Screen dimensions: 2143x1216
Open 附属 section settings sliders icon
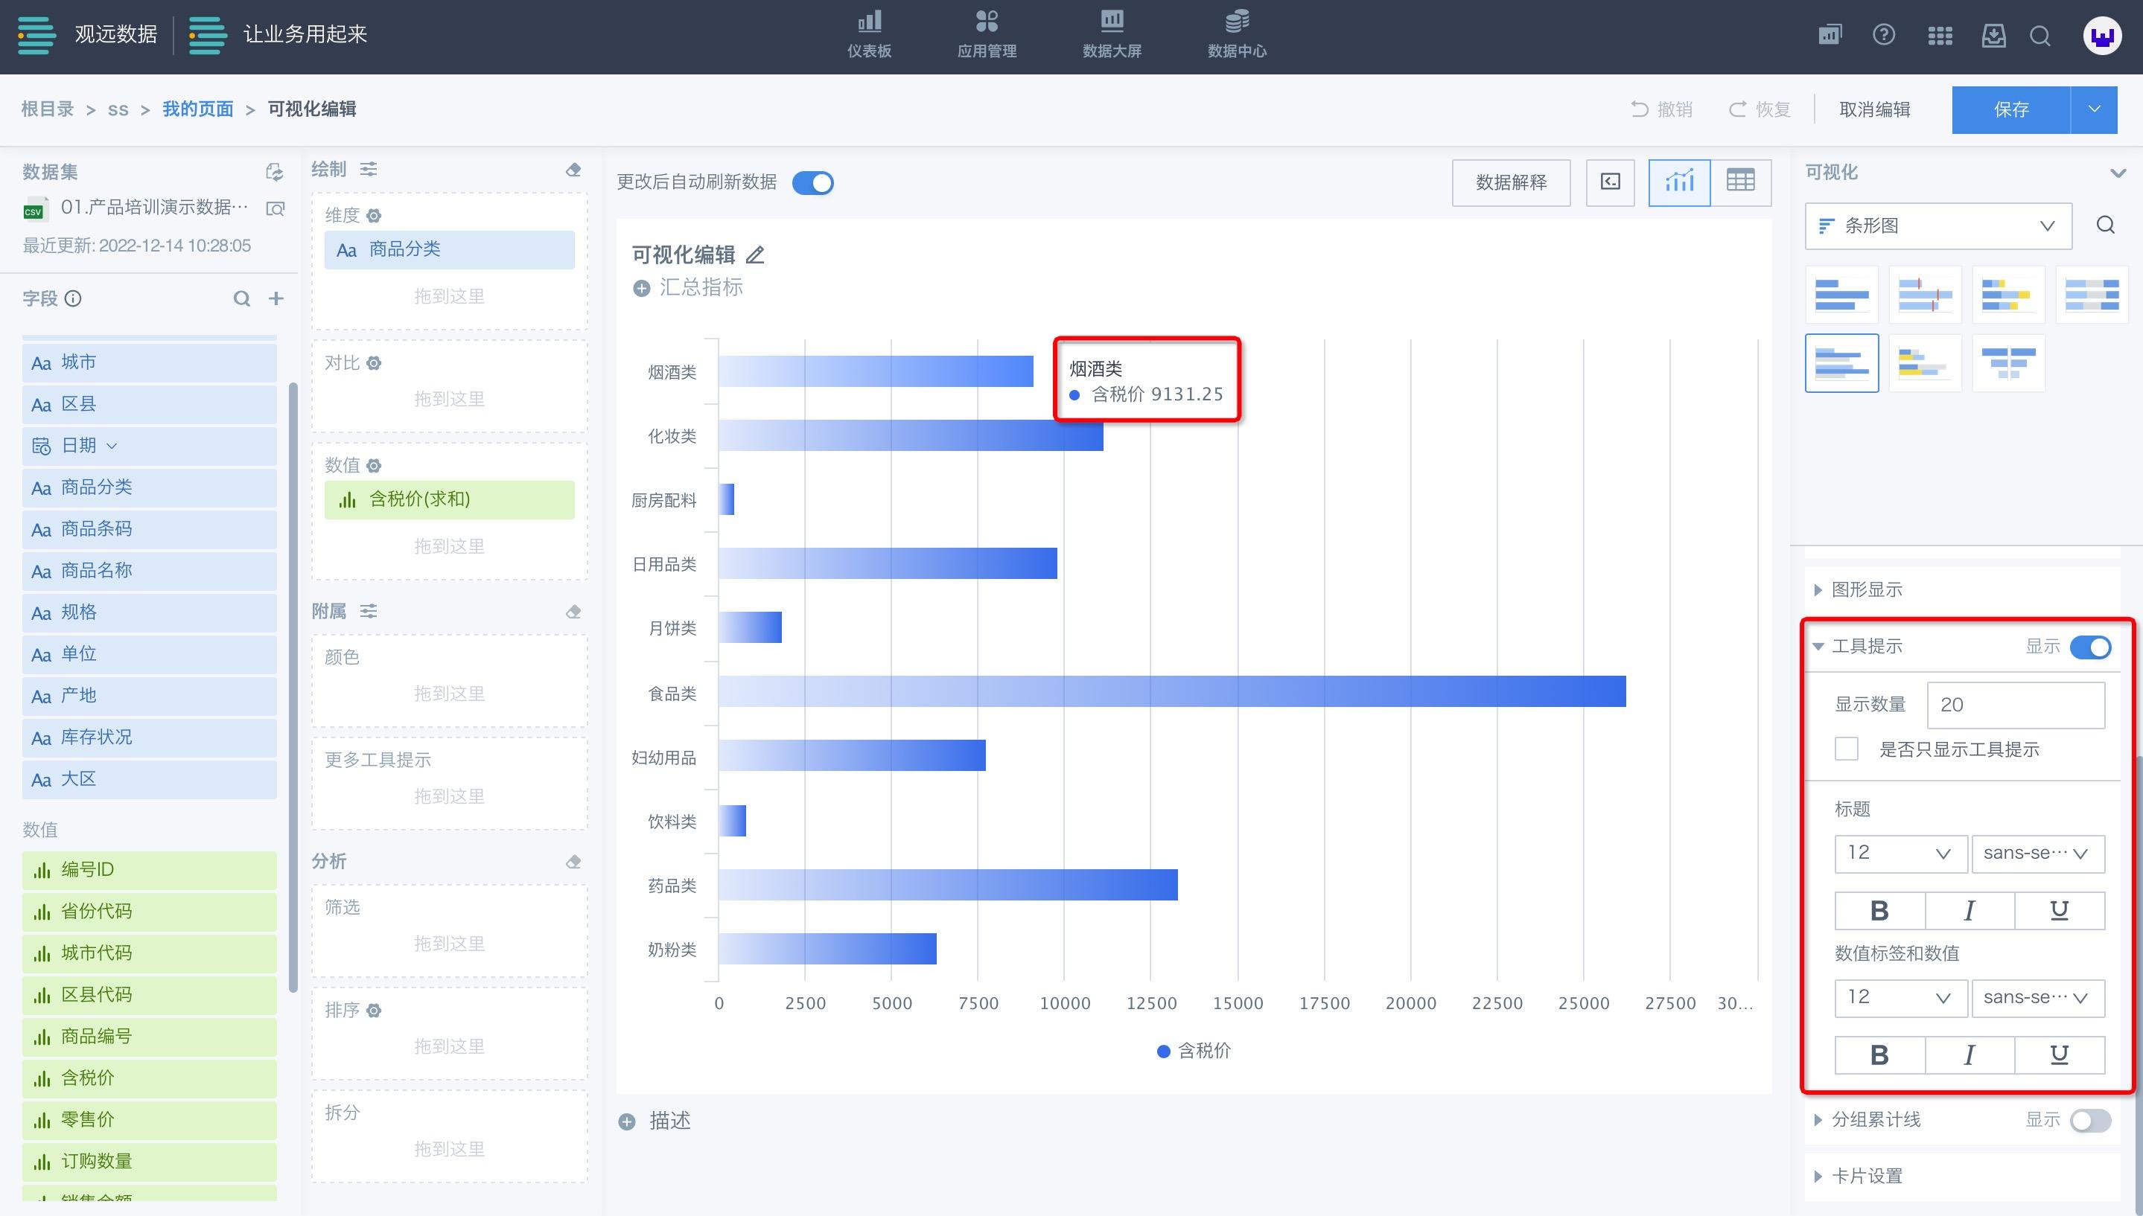[369, 611]
